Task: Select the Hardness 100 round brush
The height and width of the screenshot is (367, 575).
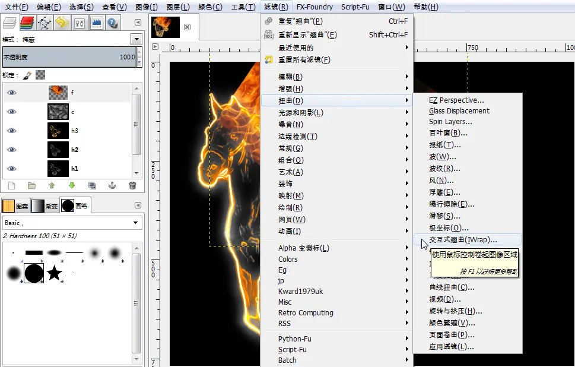Action: [x=34, y=273]
